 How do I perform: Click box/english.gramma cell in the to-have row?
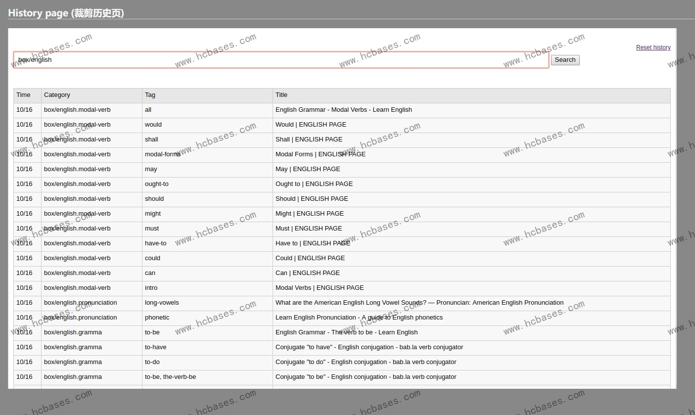point(92,348)
